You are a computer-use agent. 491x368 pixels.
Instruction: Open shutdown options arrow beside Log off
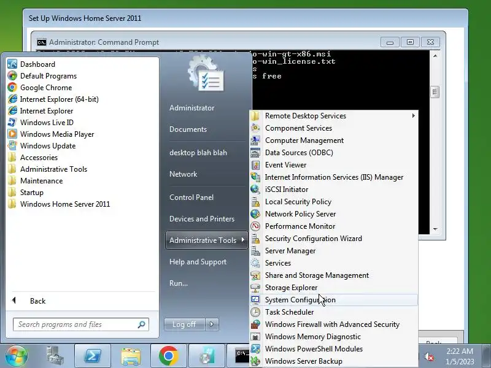[212, 324]
